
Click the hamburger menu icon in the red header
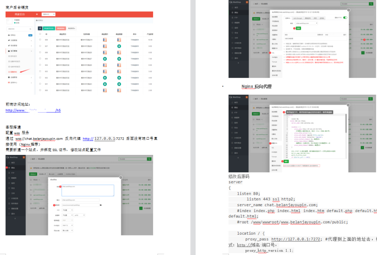point(37,14)
